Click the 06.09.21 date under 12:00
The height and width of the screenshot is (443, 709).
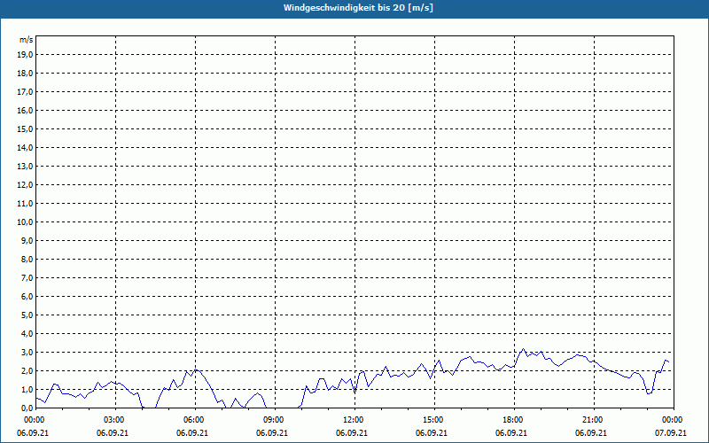pos(352,433)
